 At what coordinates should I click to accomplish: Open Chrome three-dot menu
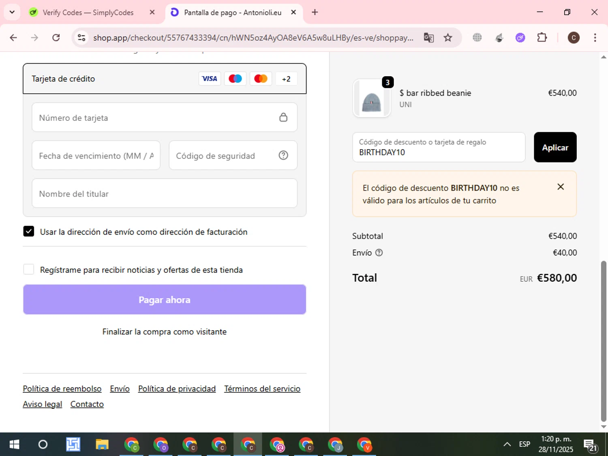tap(595, 38)
